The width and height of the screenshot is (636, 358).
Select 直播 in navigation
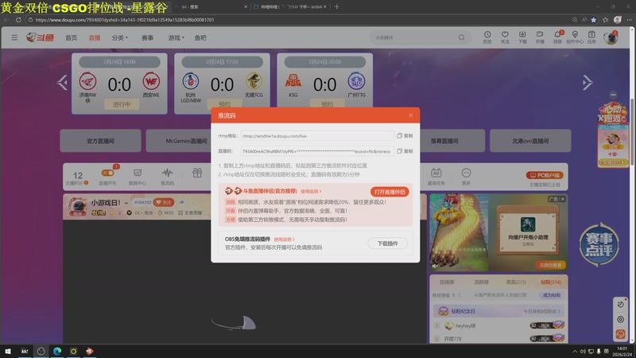(95, 37)
